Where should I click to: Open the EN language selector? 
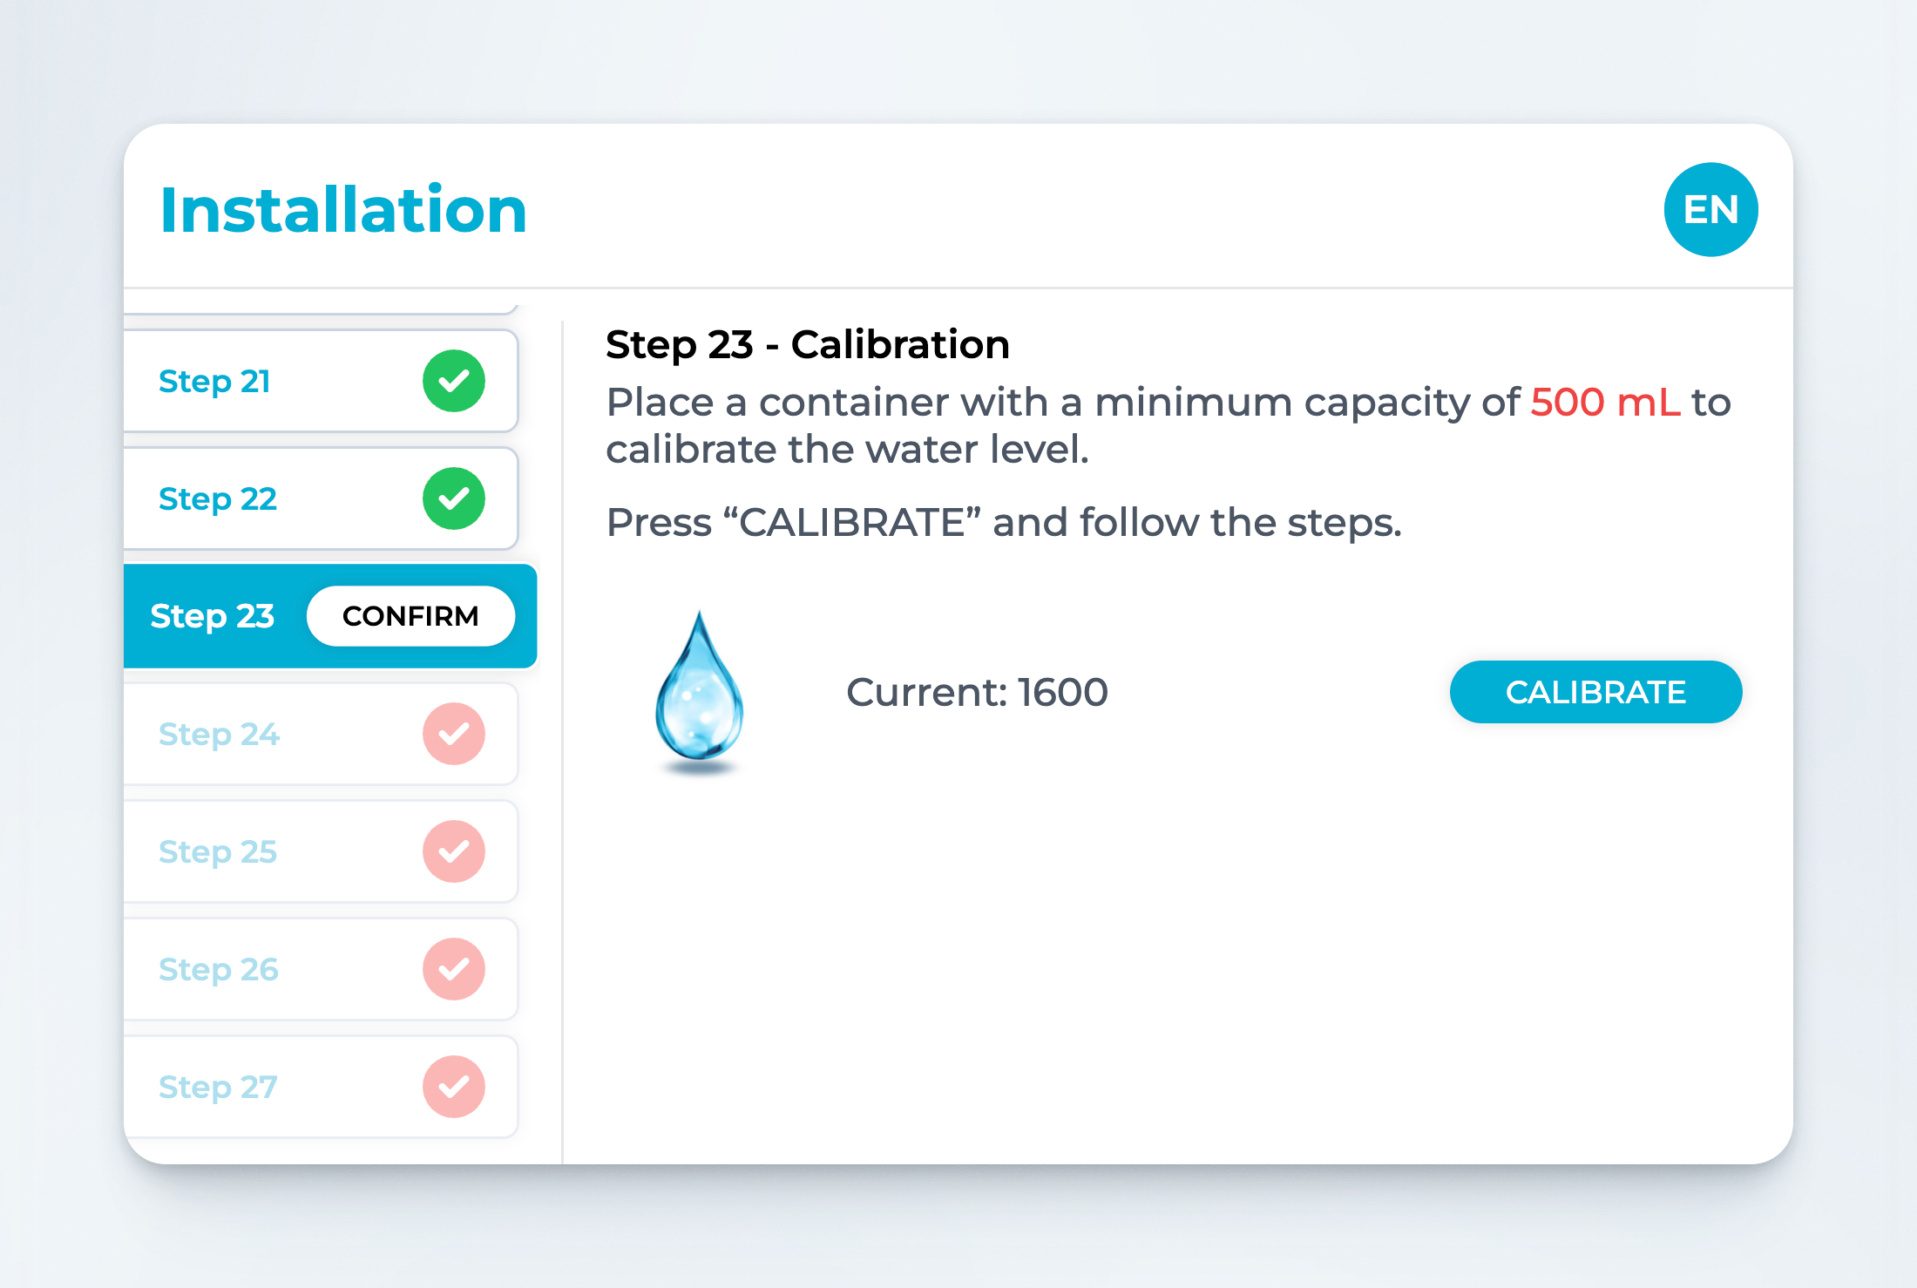tap(1710, 210)
